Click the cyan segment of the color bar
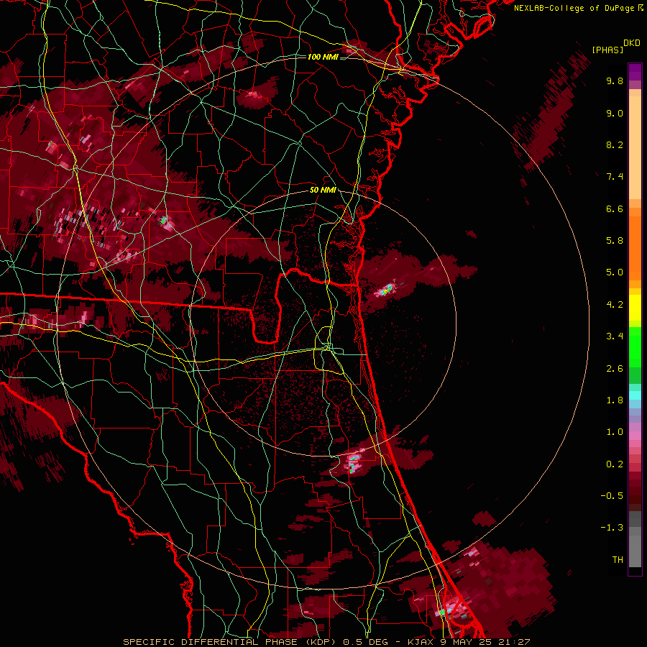 (x=635, y=395)
